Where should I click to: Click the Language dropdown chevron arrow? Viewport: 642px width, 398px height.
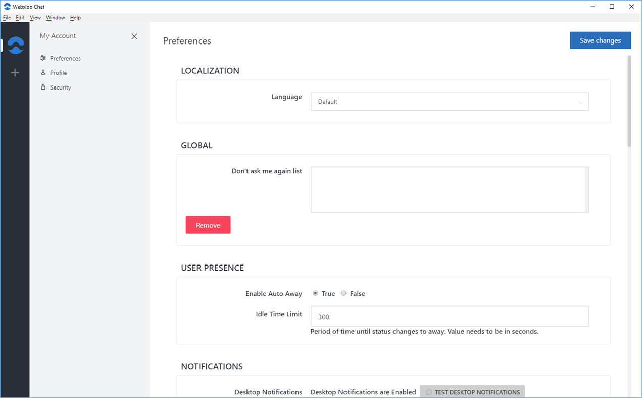click(581, 102)
